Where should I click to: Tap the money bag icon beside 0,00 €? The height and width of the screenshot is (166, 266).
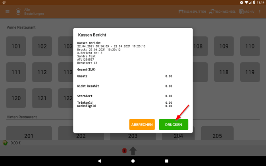pyautogui.click(x=5, y=143)
